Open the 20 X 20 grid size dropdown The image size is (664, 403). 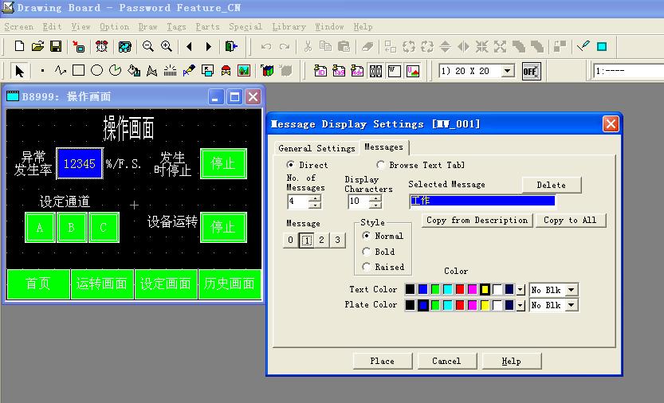pyautogui.click(x=508, y=71)
